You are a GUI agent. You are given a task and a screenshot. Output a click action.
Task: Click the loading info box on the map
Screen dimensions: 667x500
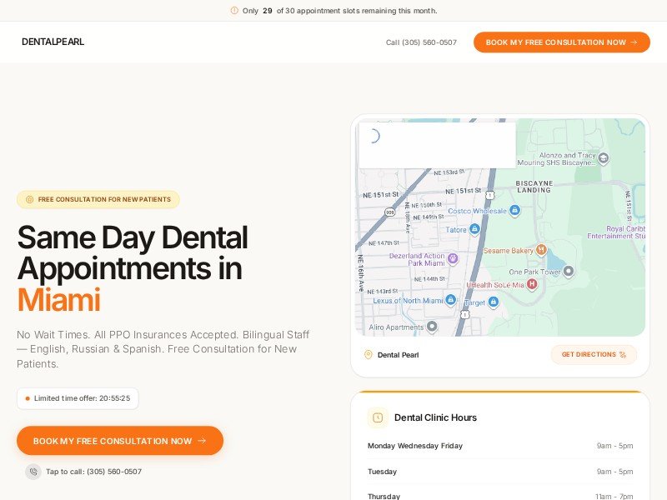[x=437, y=146]
